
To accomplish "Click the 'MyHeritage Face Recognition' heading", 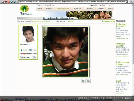I will [x=59, y=18].
